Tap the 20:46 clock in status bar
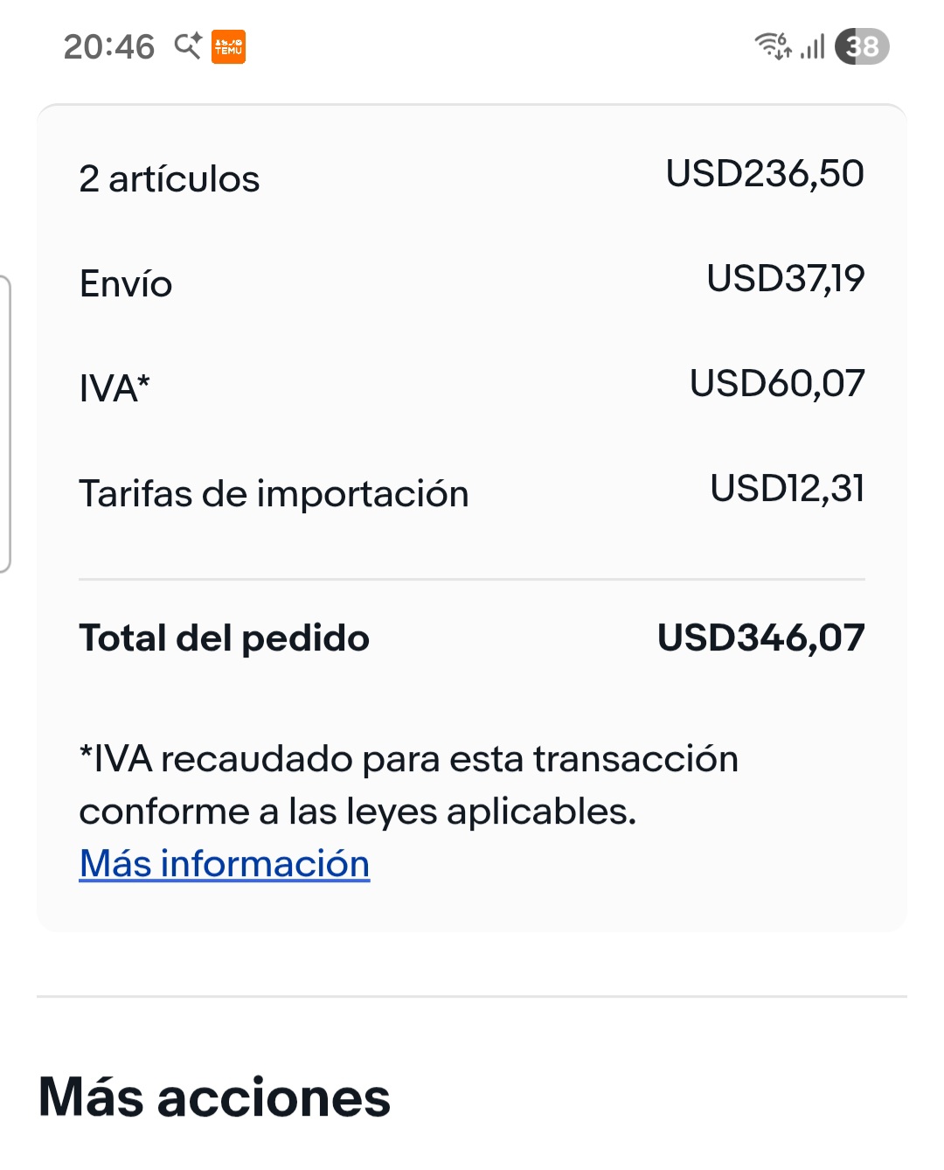 point(109,47)
